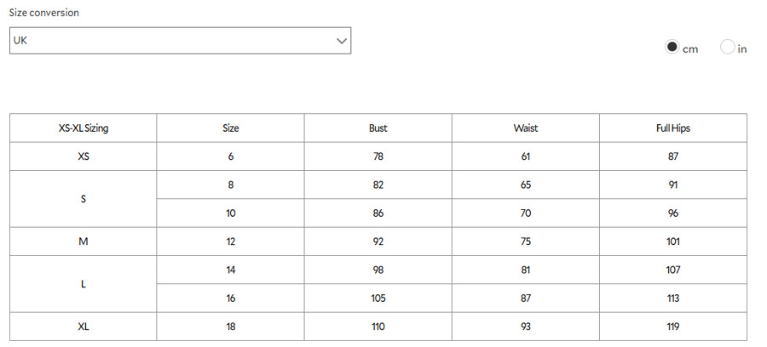Screen dimensions: 767x347
Task: Select the in radio button
Action: coord(728,47)
